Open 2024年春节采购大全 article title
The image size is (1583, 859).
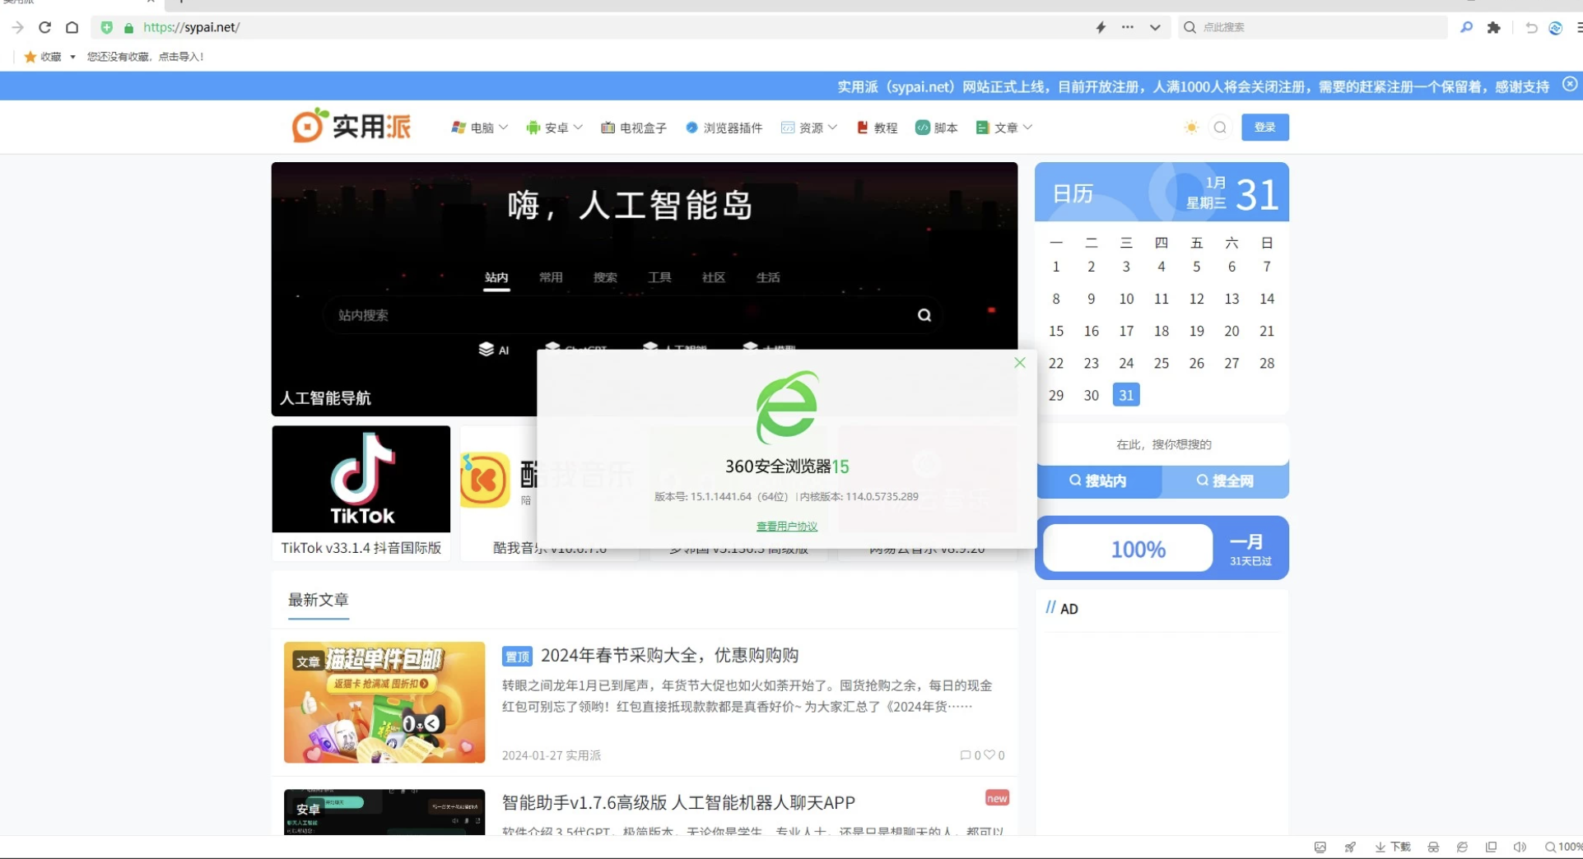669,656
